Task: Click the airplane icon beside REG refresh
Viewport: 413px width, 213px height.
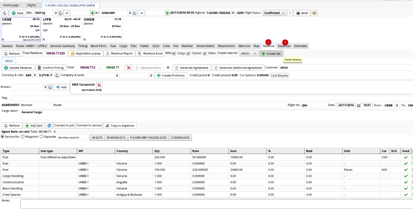Action: [67, 13]
